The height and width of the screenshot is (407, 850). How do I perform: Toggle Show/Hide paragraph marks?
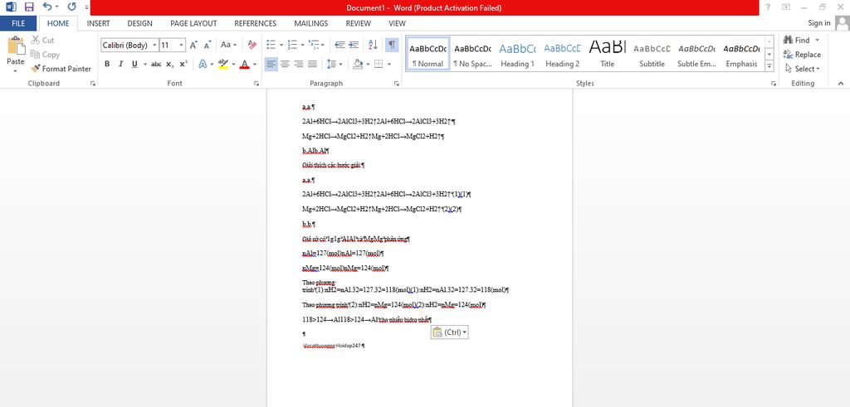(392, 45)
